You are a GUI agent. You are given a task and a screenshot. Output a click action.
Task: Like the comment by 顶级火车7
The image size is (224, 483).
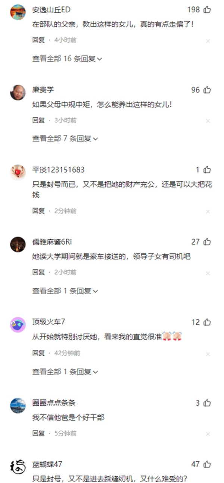pyautogui.click(x=207, y=322)
